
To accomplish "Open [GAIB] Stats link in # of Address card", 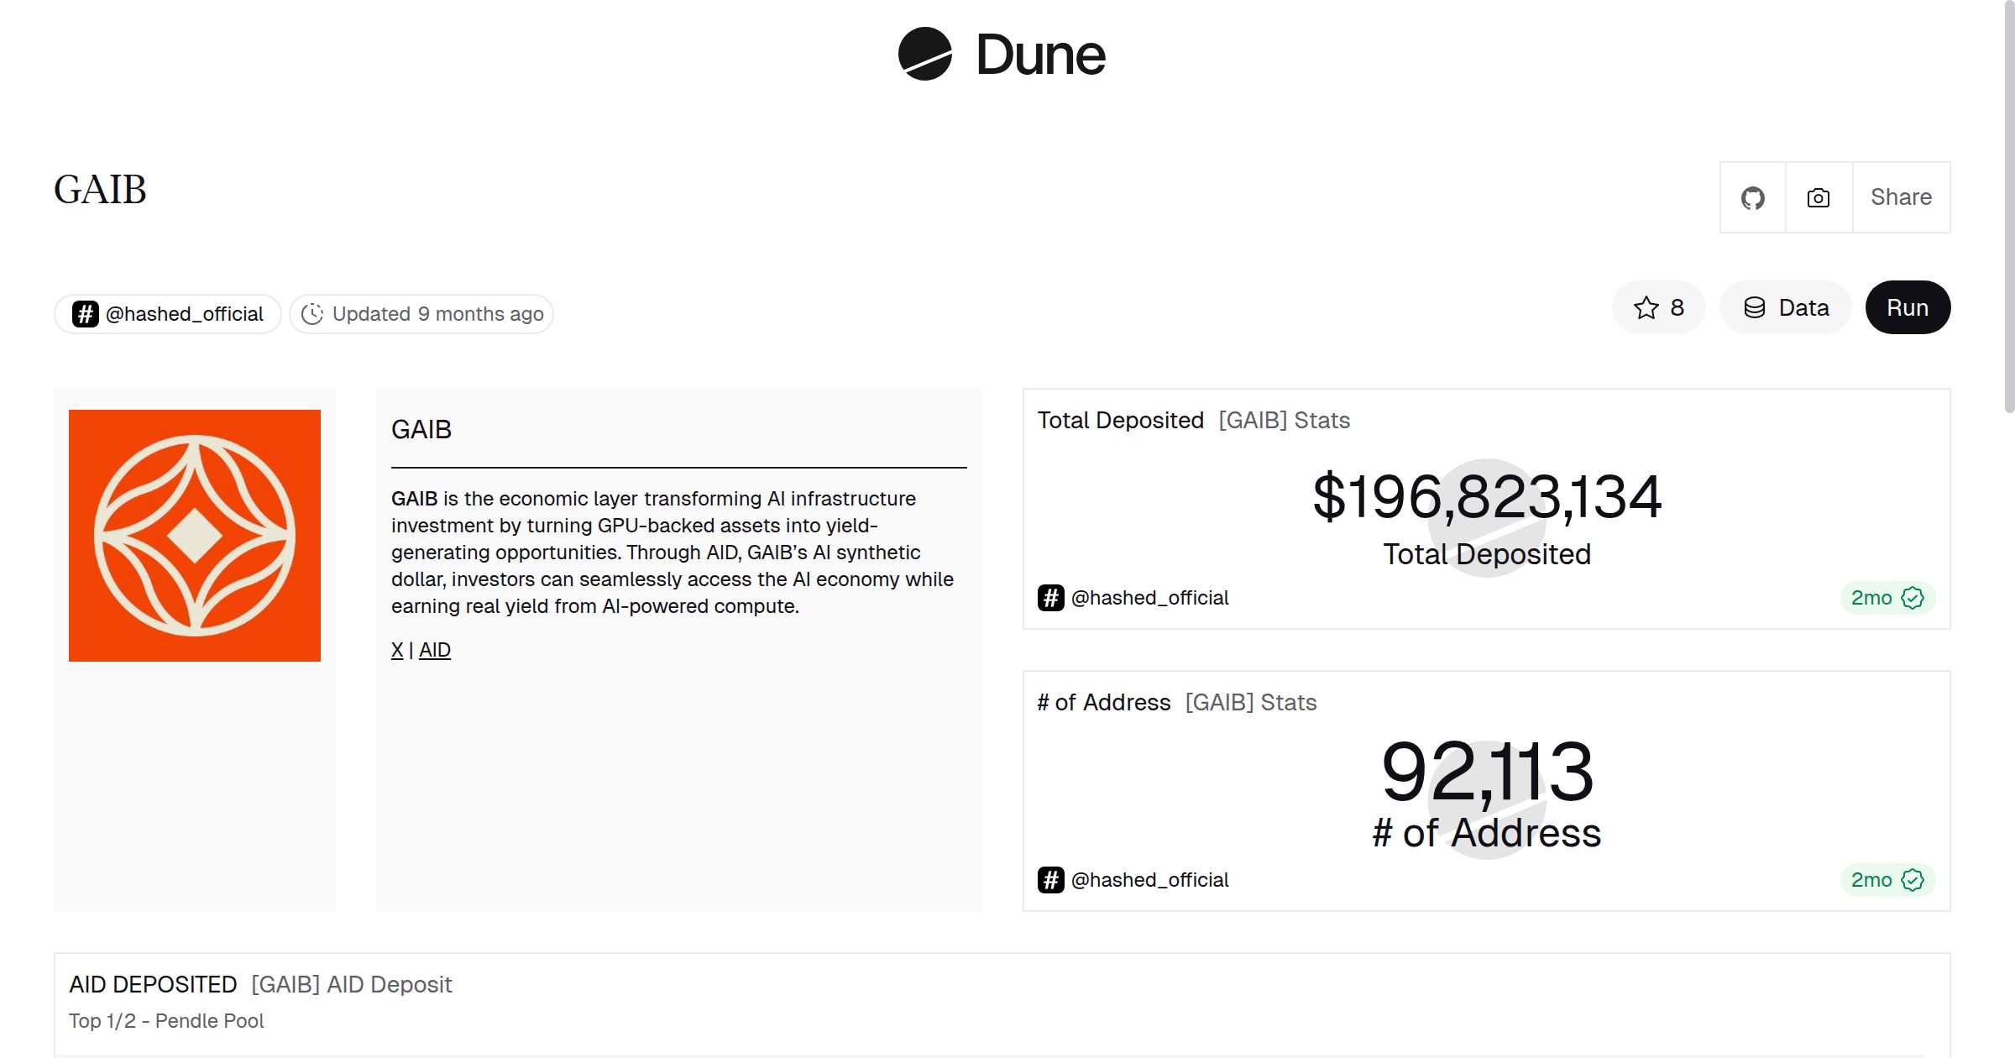I will point(1250,702).
